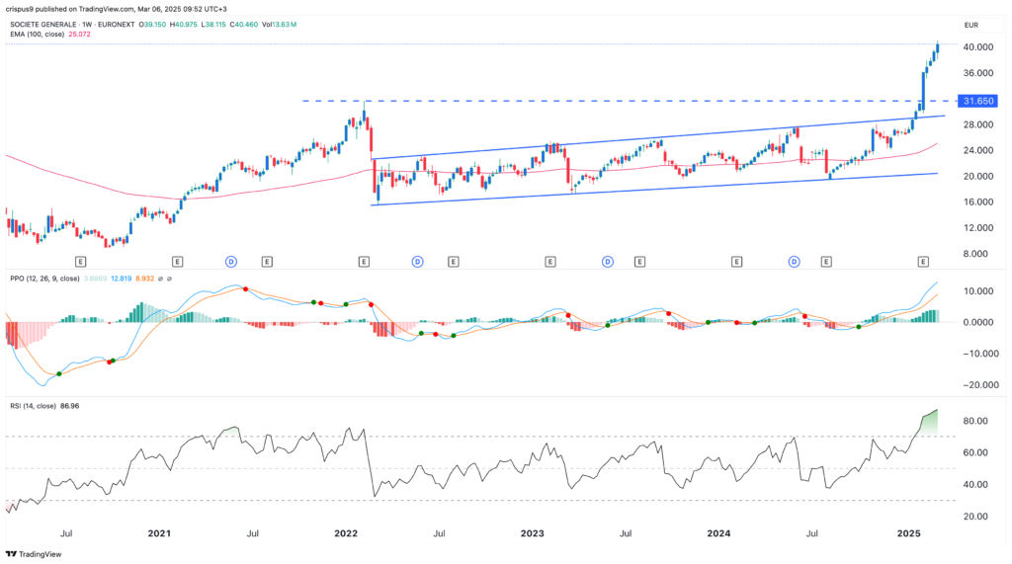
Task: Click the 10.000 label on PPO axis
Action: [x=979, y=291]
